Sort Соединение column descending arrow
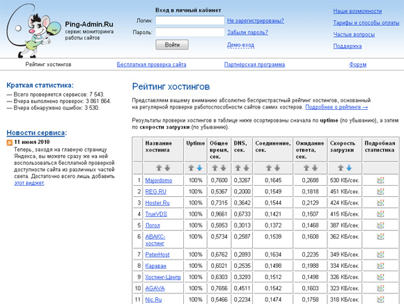The height and width of the screenshot is (304, 404). point(277,168)
